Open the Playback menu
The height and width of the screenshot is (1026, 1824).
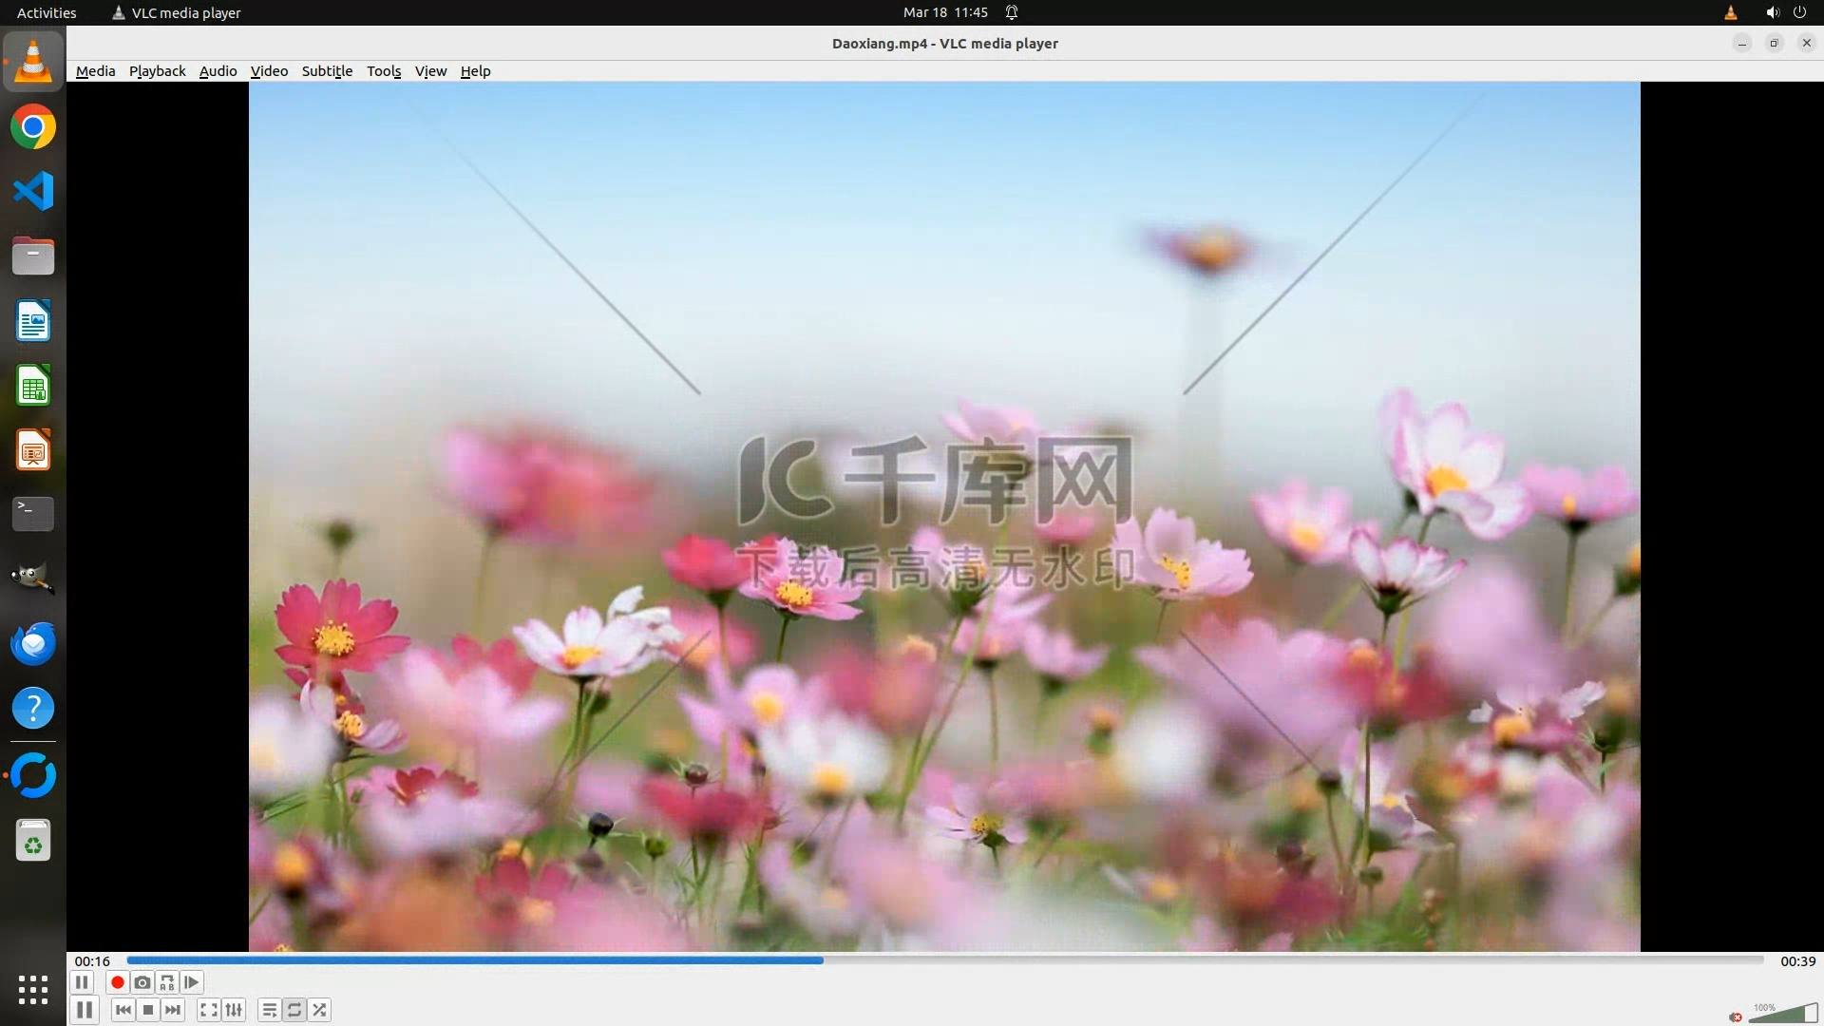pos(157,71)
